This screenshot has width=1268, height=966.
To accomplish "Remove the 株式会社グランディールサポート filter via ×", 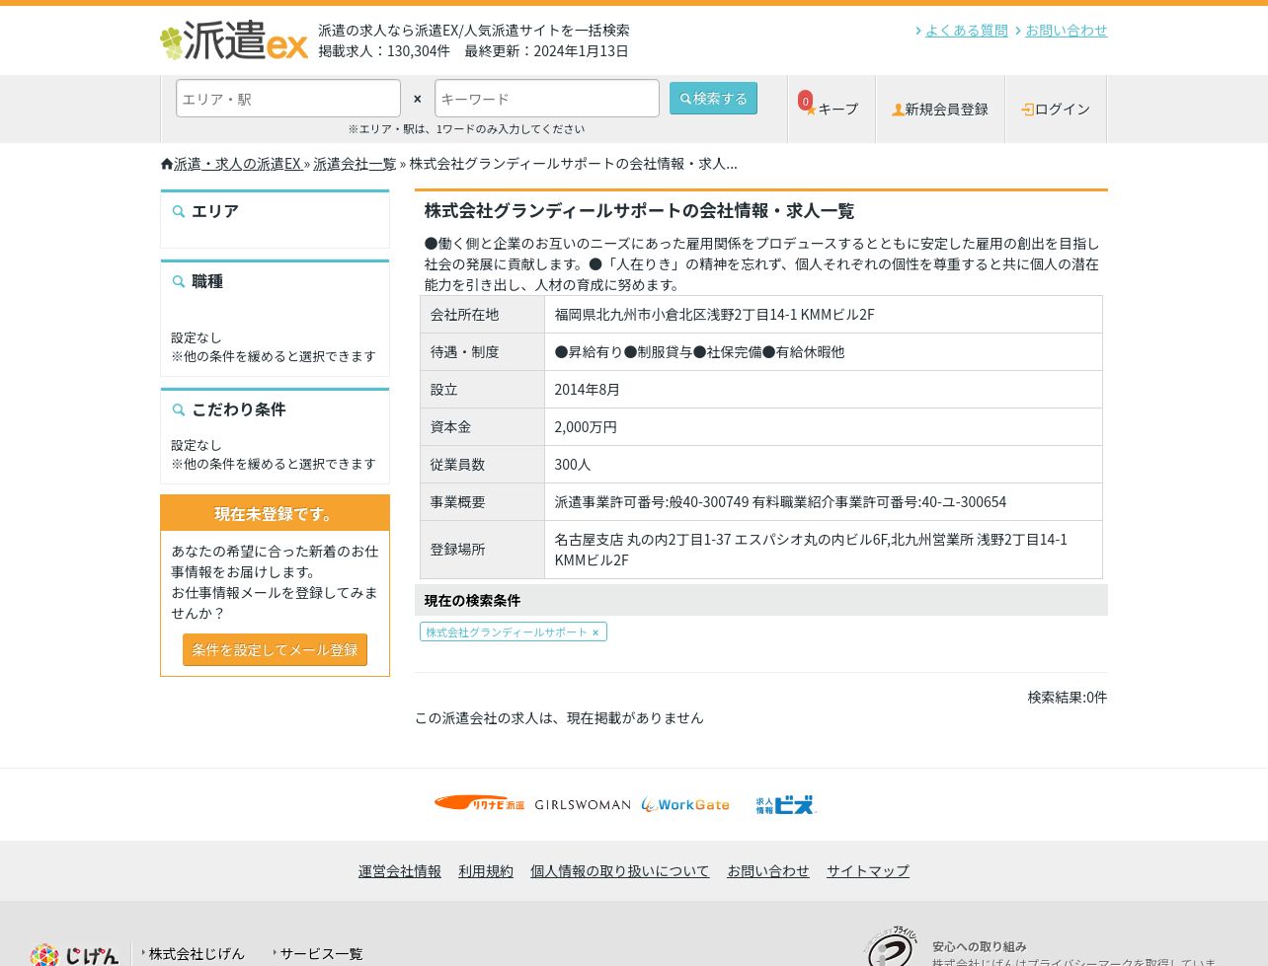I will point(595,632).
